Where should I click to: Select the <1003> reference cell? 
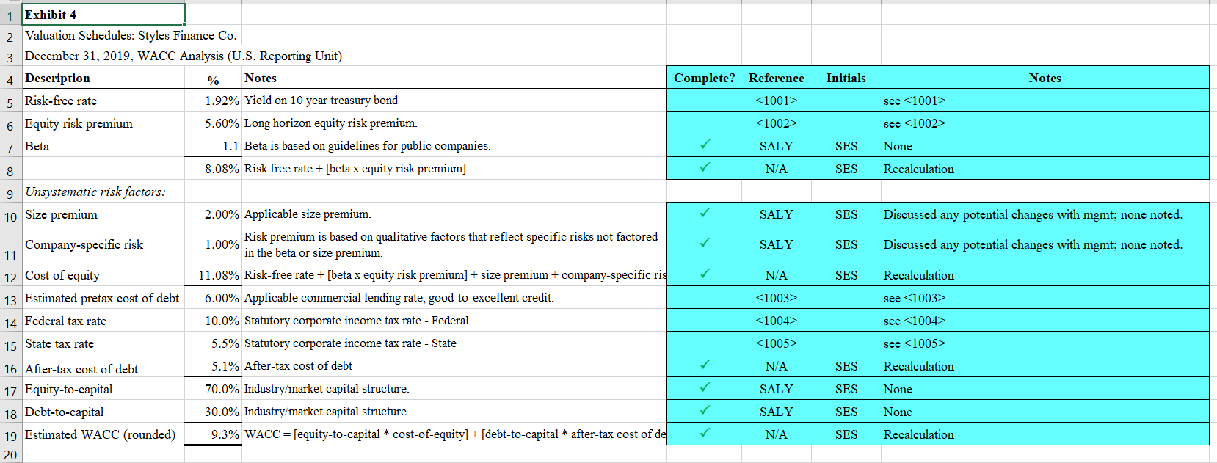[x=777, y=298]
